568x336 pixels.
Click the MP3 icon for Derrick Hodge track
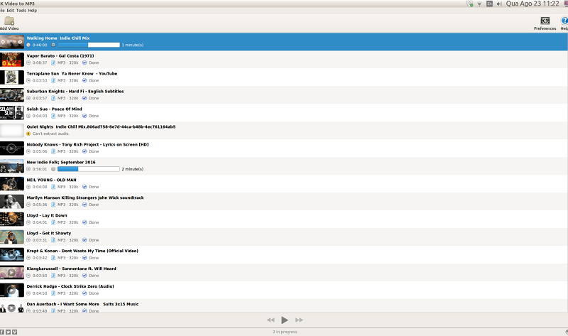point(53,293)
